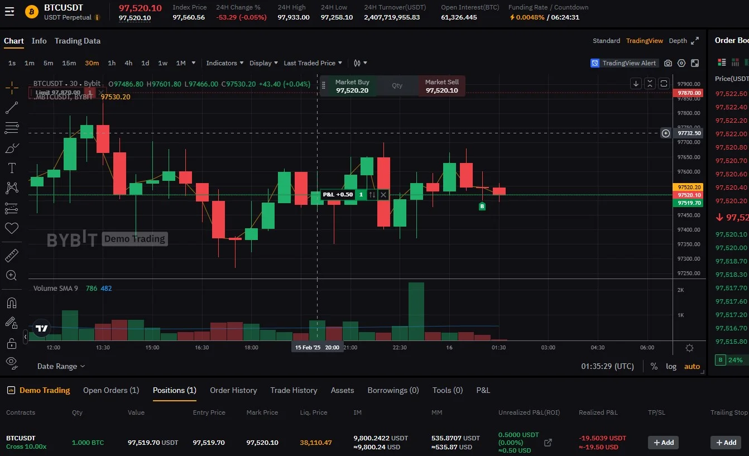Hide all drawings with the eye icon
The height and width of the screenshot is (456, 749).
pos(12,362)
